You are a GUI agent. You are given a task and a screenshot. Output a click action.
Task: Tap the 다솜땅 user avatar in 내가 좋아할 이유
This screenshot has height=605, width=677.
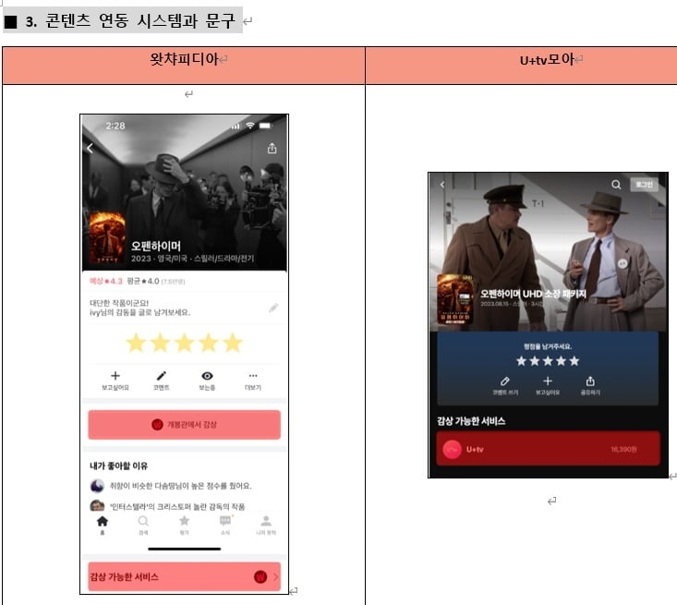(x=97, y=486)
